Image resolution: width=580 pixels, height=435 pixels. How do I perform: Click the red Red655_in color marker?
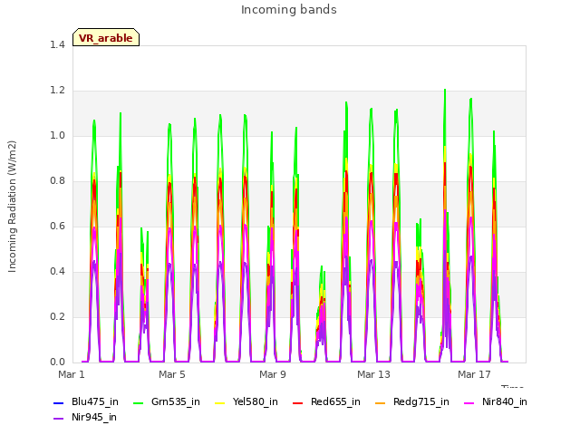point(298,402)
